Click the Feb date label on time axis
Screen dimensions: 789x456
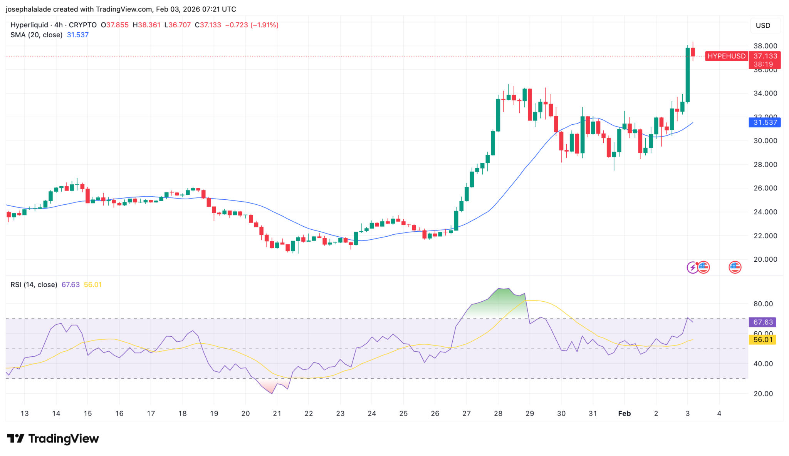click(x=624, y=414)
